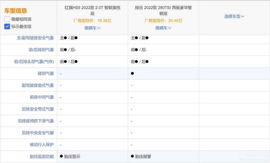Click the 后排中央安全气囊 label
Image resolution: width=270 pixels, height=163 pixels.
[38, 133]
